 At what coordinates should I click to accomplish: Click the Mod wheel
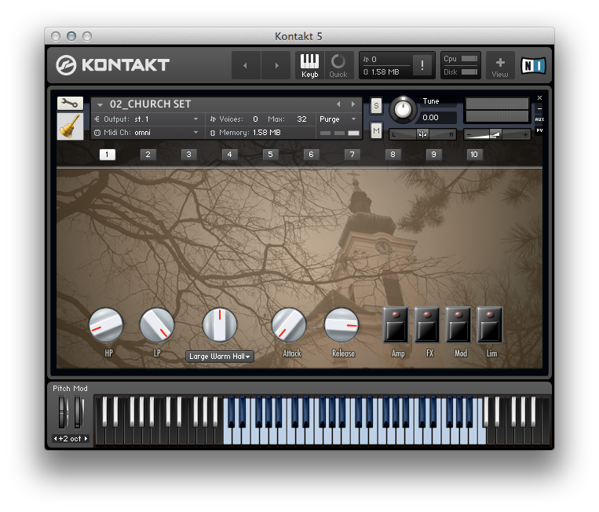click(x=79, y=412)
